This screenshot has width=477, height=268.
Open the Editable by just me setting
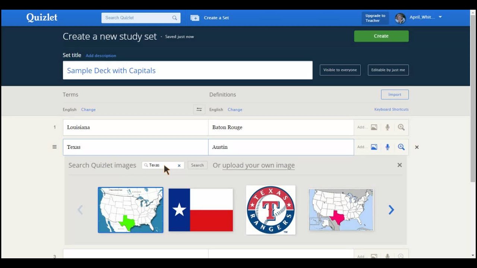pyautogui.click(x=388, y=70)
